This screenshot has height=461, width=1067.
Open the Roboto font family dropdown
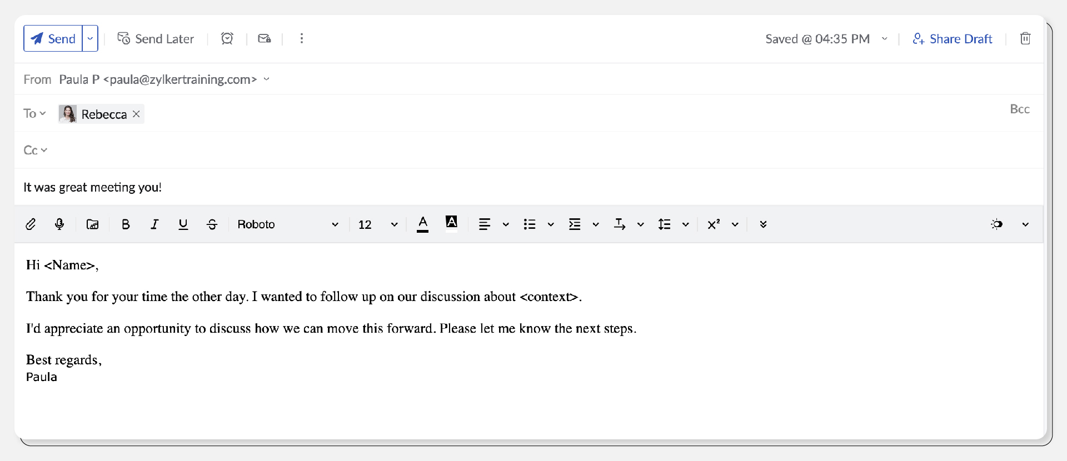coord(287,224)
